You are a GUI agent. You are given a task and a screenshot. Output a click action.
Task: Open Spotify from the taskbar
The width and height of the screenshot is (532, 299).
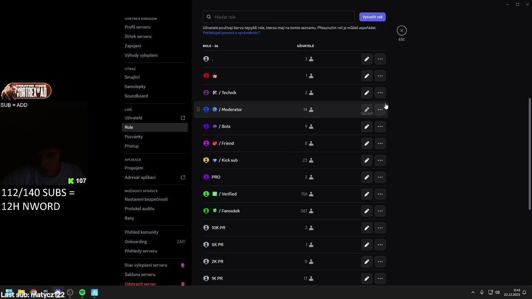coord(82,293)
